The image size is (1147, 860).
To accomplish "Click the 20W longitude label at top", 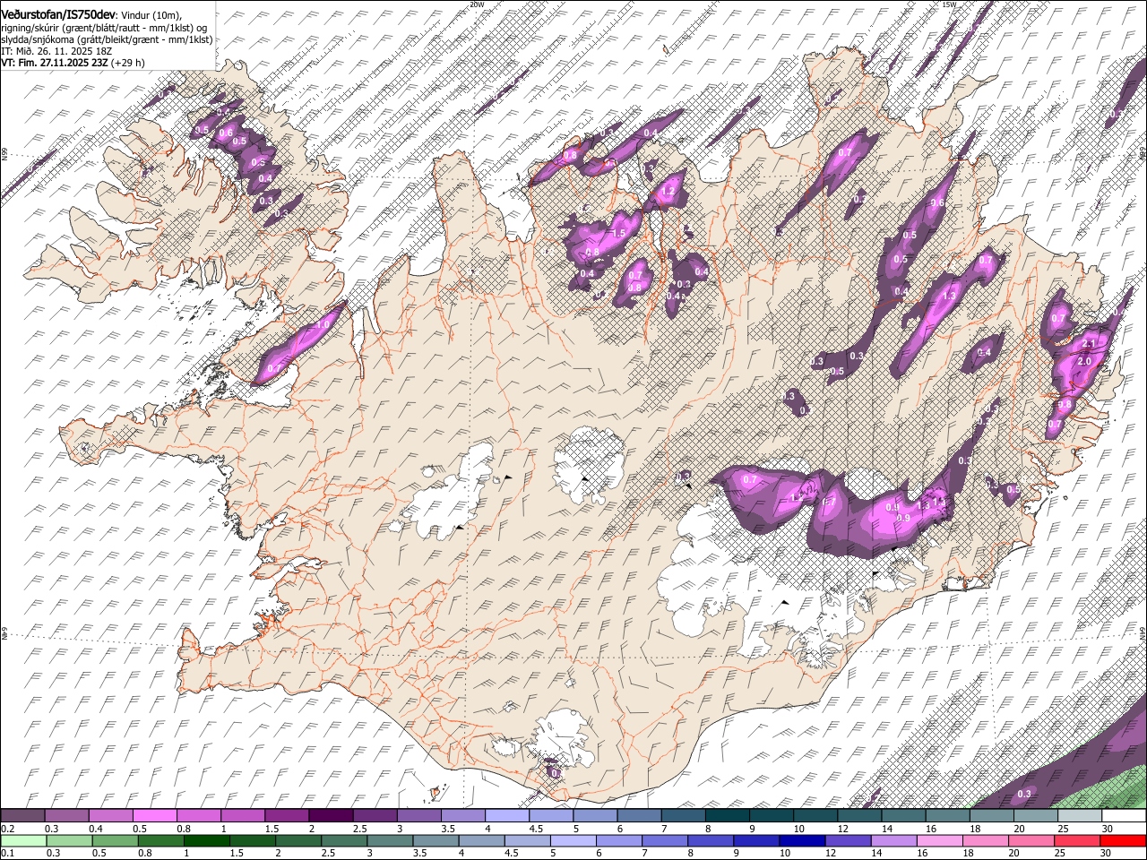I will [477, 4].
